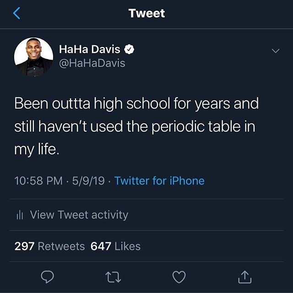Image resolution: width=293 pixels, height=293 pixels.
Task: Tap the share upload icon
Action: point(245,277)
